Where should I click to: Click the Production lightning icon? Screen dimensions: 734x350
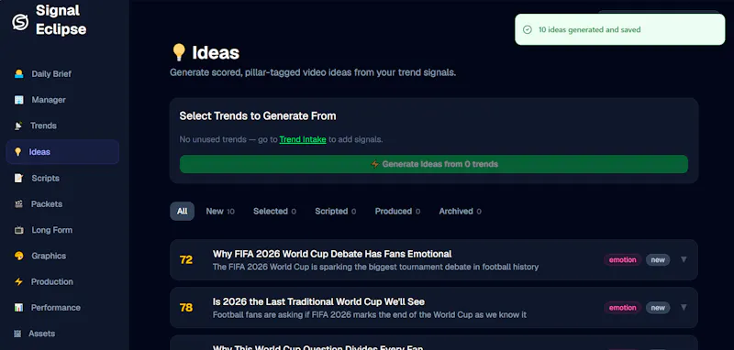18,282
